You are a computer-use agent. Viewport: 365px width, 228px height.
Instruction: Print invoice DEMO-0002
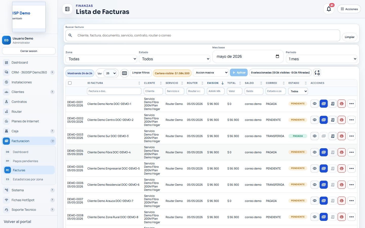coord(342,120)
